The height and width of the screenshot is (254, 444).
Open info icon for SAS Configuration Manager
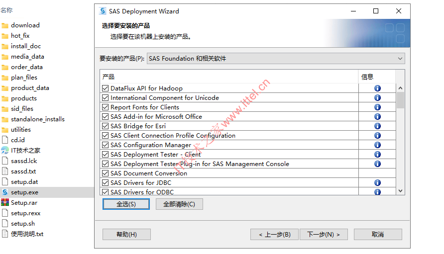point(377,145)
